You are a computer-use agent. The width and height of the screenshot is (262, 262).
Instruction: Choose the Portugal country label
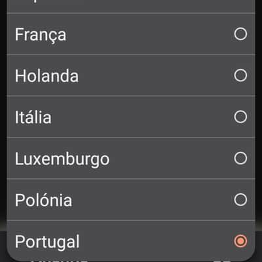coord(47,242)
